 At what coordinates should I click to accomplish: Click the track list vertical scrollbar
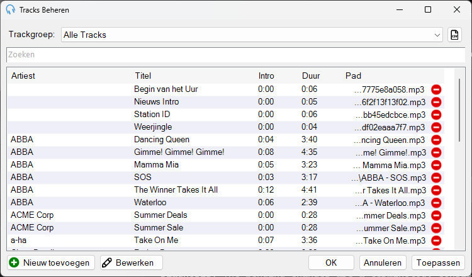pos(459,110)
